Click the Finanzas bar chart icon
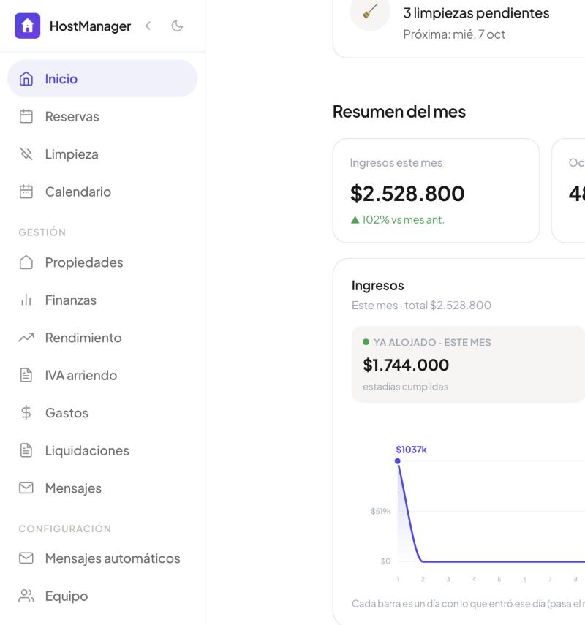585x625 pixels. pos(26,300)
